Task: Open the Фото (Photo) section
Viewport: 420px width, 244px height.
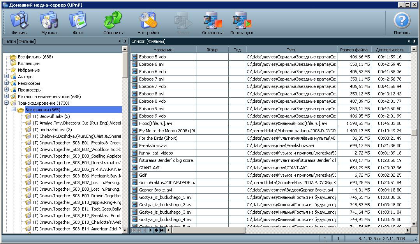Action: (x=78, y=23)
